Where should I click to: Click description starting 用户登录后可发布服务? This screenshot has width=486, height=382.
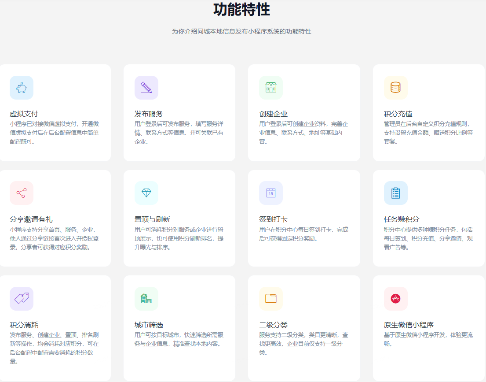coord(179,133)
